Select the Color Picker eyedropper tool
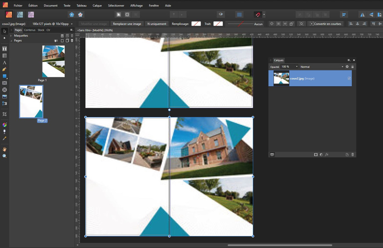This screenshot has height=248, width=383. 5,139
